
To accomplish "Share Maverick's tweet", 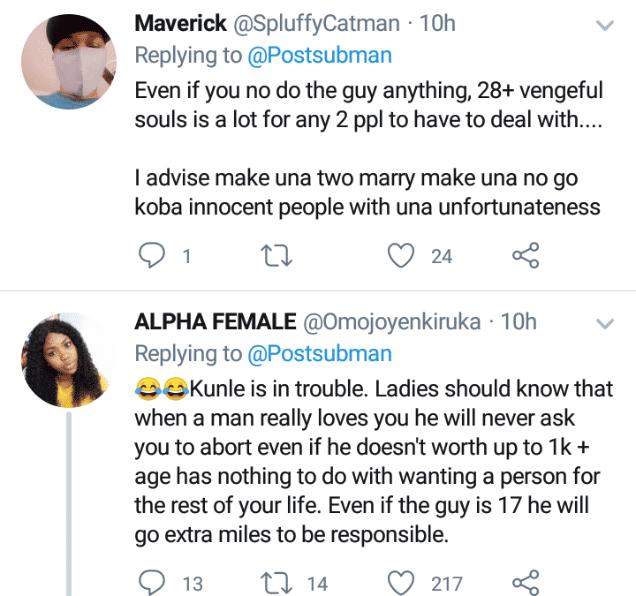I will (x=526, y=256).
